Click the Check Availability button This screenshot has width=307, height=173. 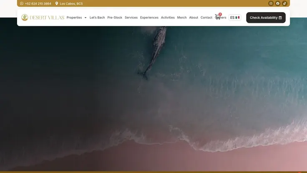[266, 18]
